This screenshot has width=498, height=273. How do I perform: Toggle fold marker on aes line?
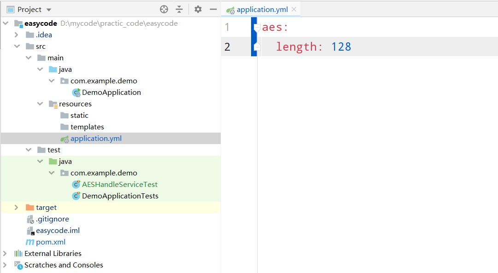pyautogui.click(x=257, y=28)
